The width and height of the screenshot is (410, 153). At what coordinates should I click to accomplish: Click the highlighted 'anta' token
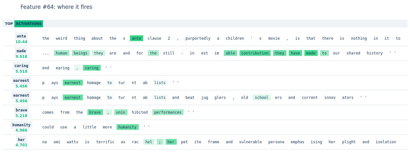[x=137, y=38]
